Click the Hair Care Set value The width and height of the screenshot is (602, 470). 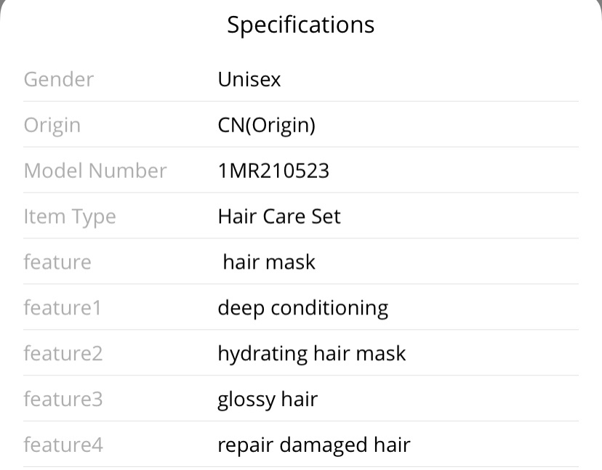tap(279, 216)
